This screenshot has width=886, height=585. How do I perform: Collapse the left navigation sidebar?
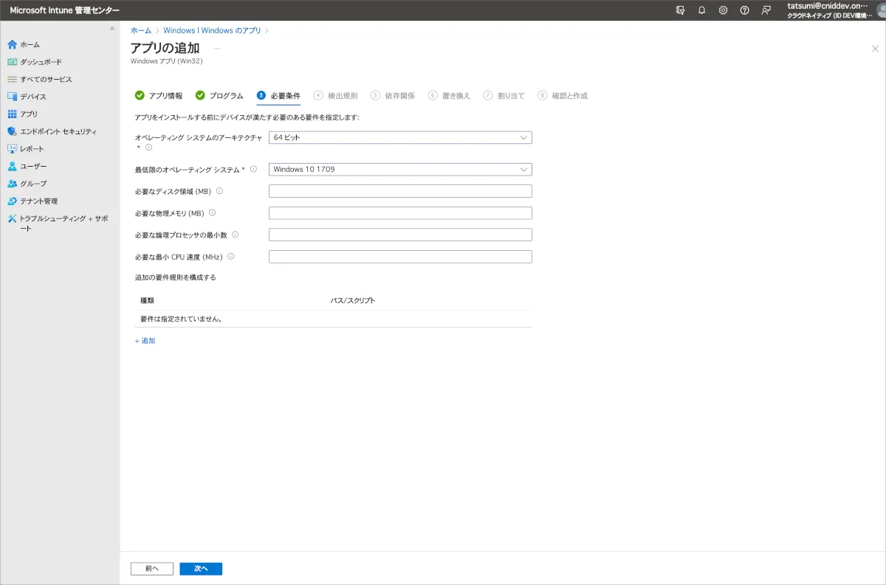(x=112, y=28)
